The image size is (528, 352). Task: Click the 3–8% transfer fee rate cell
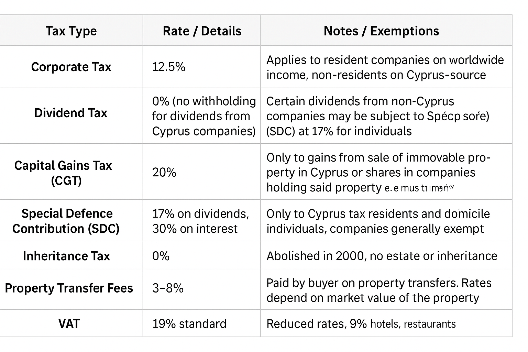168,288
